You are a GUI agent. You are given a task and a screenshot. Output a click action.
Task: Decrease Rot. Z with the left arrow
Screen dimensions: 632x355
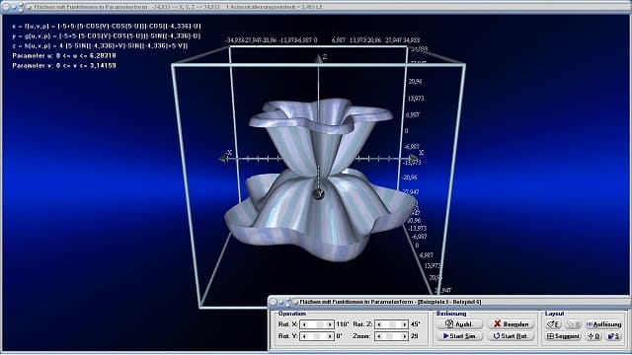[x=379, y=324]
